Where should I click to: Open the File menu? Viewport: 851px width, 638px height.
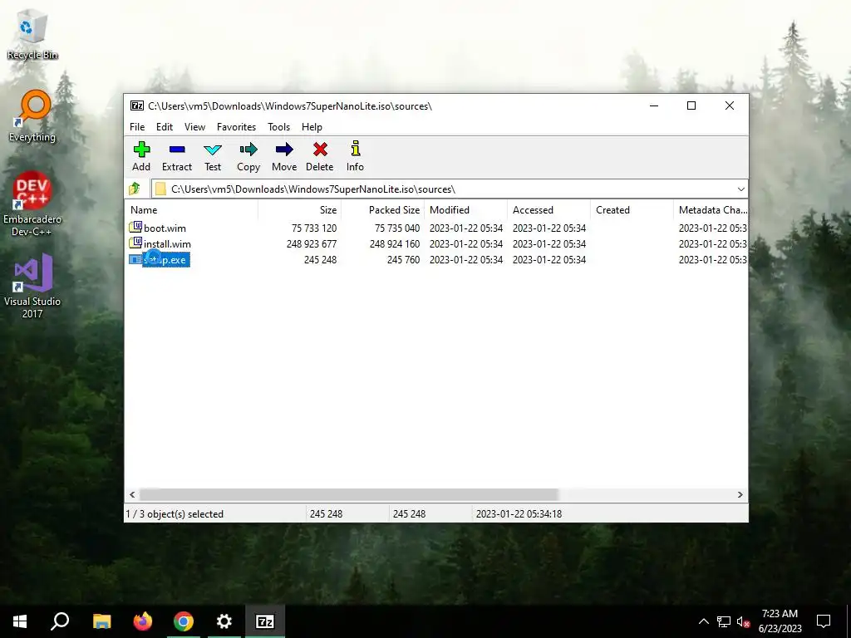(137, 127)
